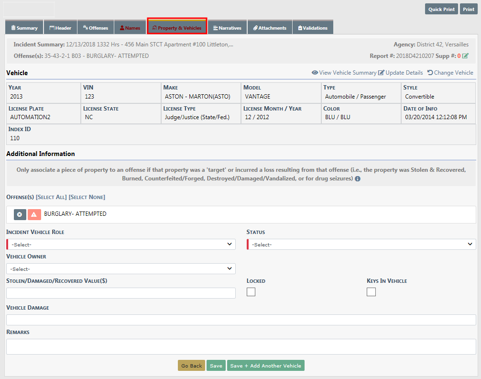The width and height of the screenshot is (481, 379).
Task: Go to the Offenses tab
Action: pyautogui.click(x=96, y=28)
